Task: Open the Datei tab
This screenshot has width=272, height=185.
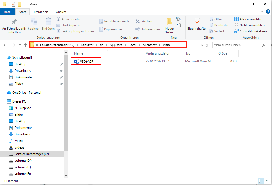Action: pos(8,12)
